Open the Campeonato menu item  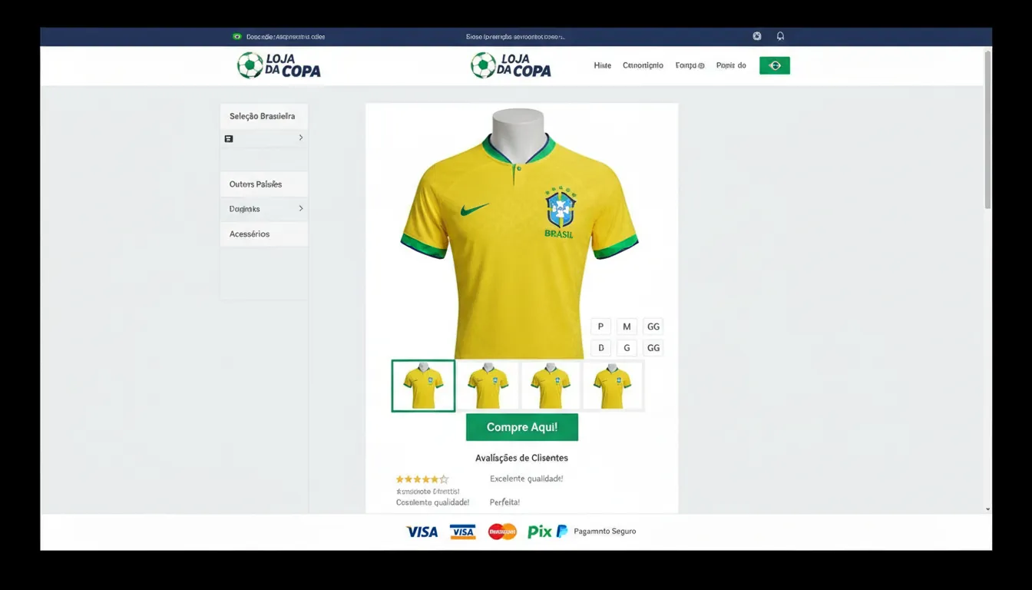643,65
